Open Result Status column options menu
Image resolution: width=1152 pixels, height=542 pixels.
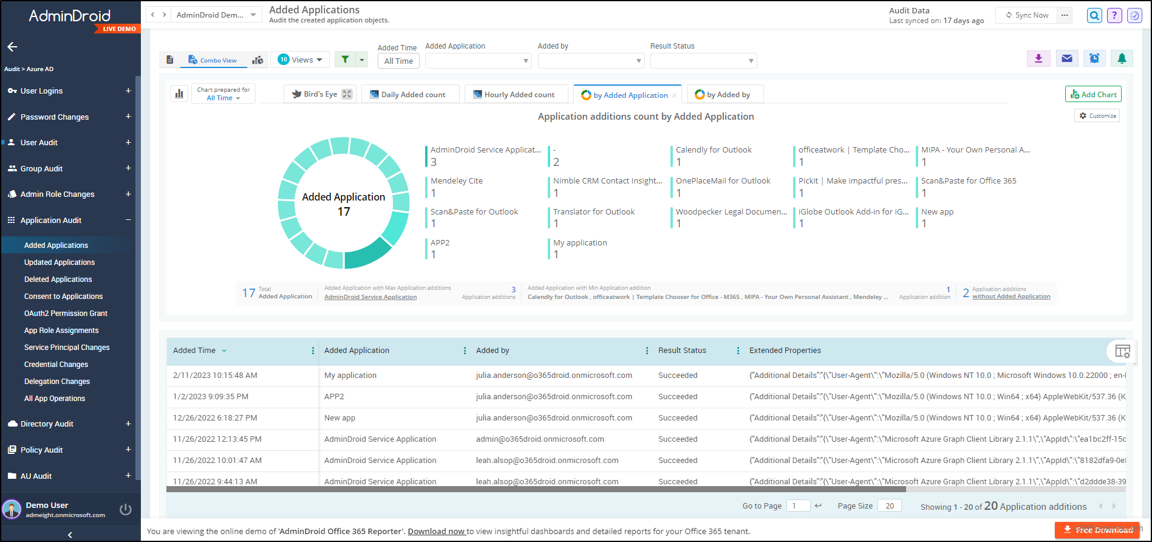pyautogui.click(x=738, y=351)
